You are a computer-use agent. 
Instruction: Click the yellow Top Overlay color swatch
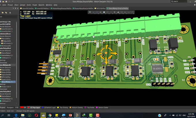pyautogui.click(x=58, y=108)
